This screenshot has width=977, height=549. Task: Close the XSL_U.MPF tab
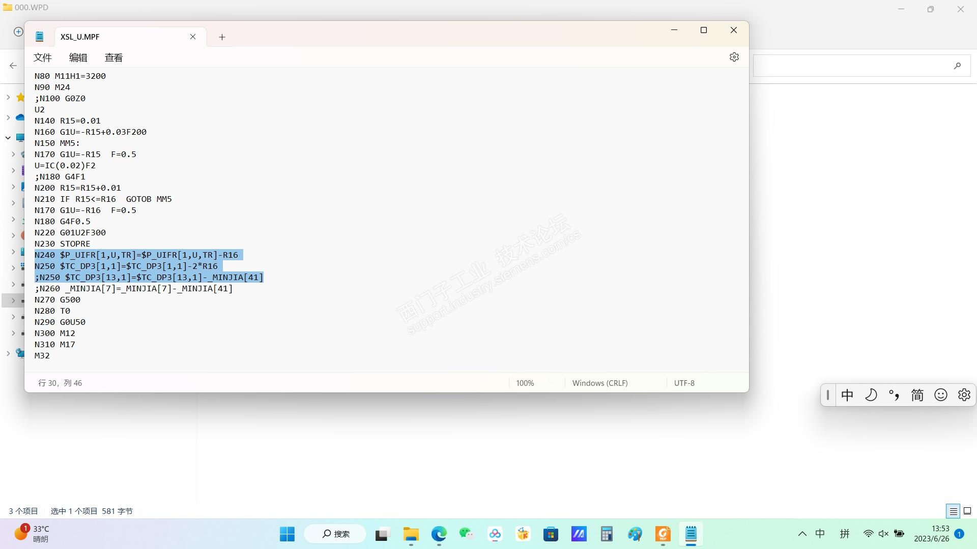pos(193,37)
